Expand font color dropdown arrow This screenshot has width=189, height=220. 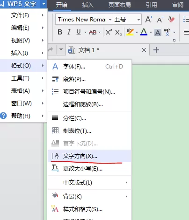(x=151, y=32)
